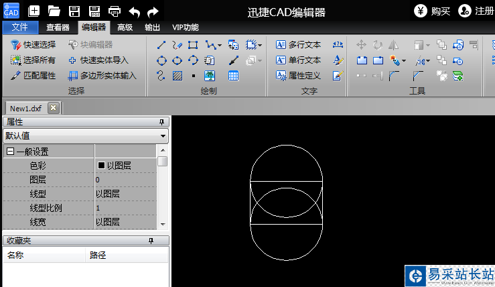This screenshot has height=287, width=495.
Task: Switch to the 查看器 tab
Action: tap(58, 27)
